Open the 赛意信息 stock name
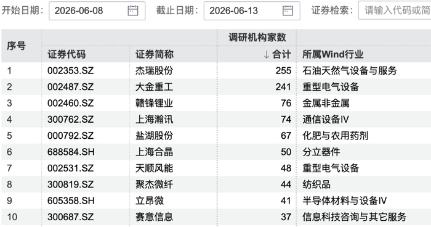The image size is (431, 227). 154,217
